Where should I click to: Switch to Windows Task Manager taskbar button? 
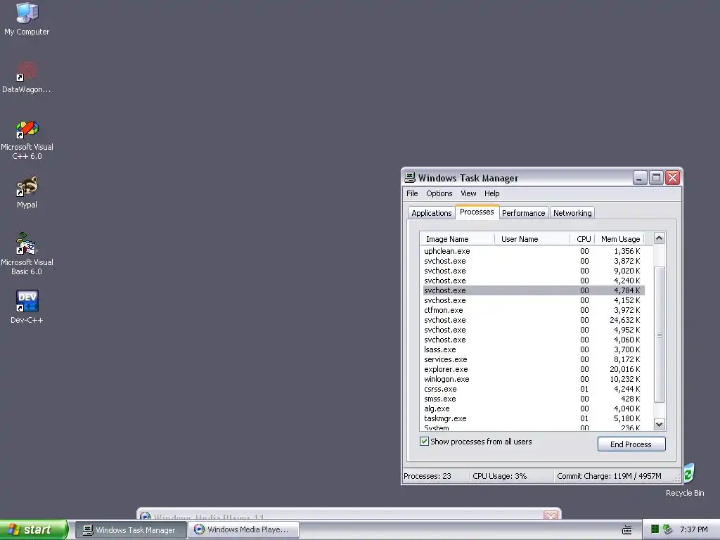(130, 530)
